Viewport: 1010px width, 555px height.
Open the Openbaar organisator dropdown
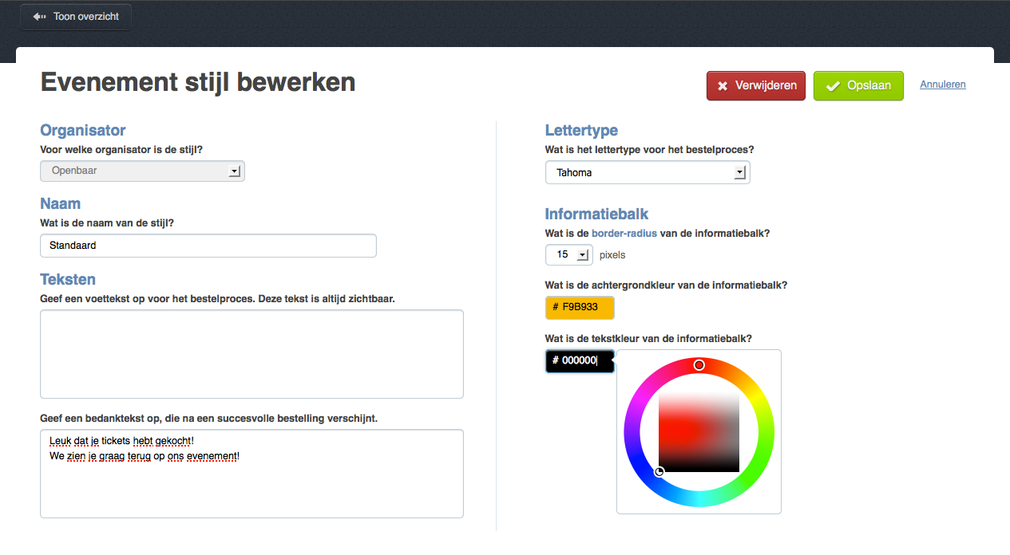tap(142, 171)
